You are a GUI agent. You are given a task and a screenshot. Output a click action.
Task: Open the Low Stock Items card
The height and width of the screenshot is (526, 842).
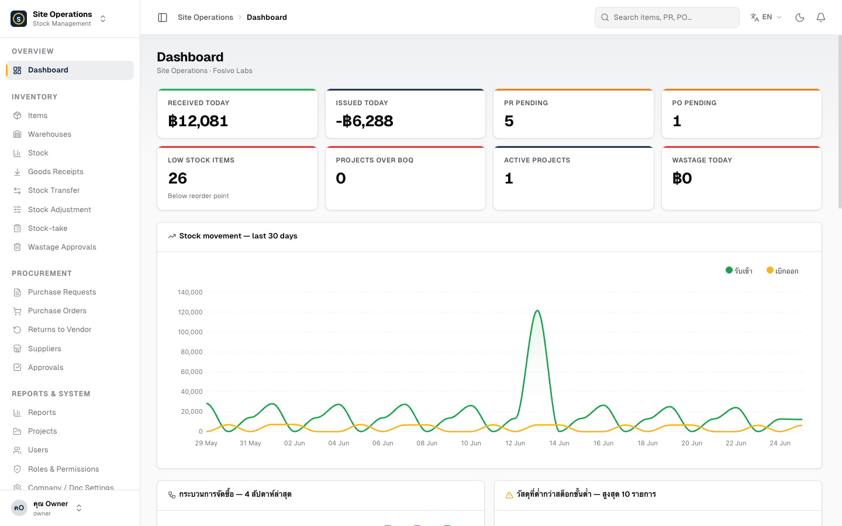tap(237, 178)
